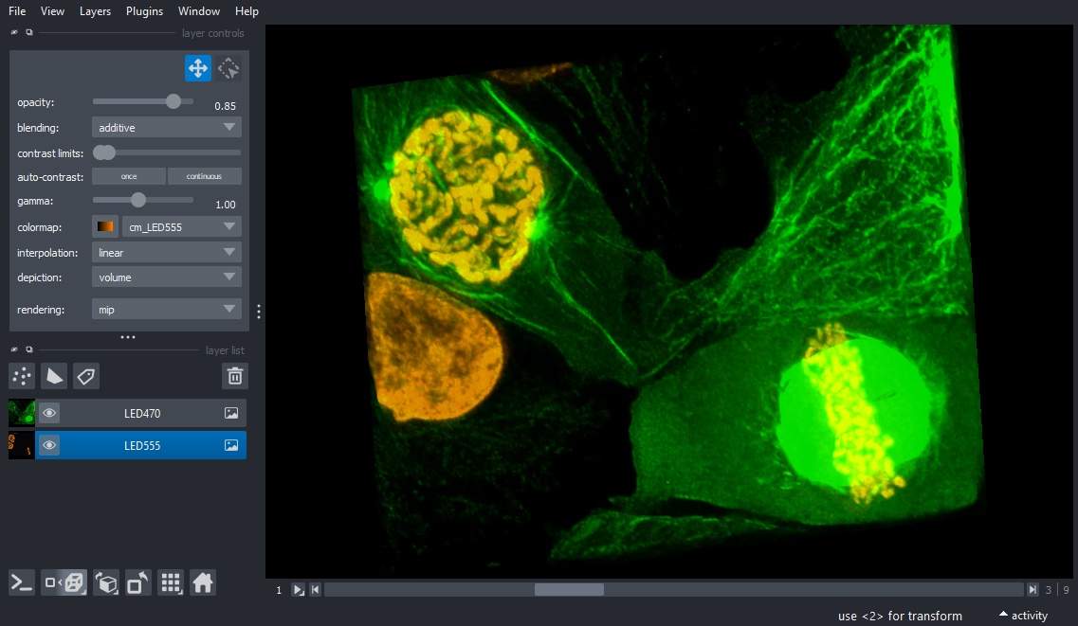Enable grid view mode
This screenshot has width=1078, height=626.
click(171, 582)
